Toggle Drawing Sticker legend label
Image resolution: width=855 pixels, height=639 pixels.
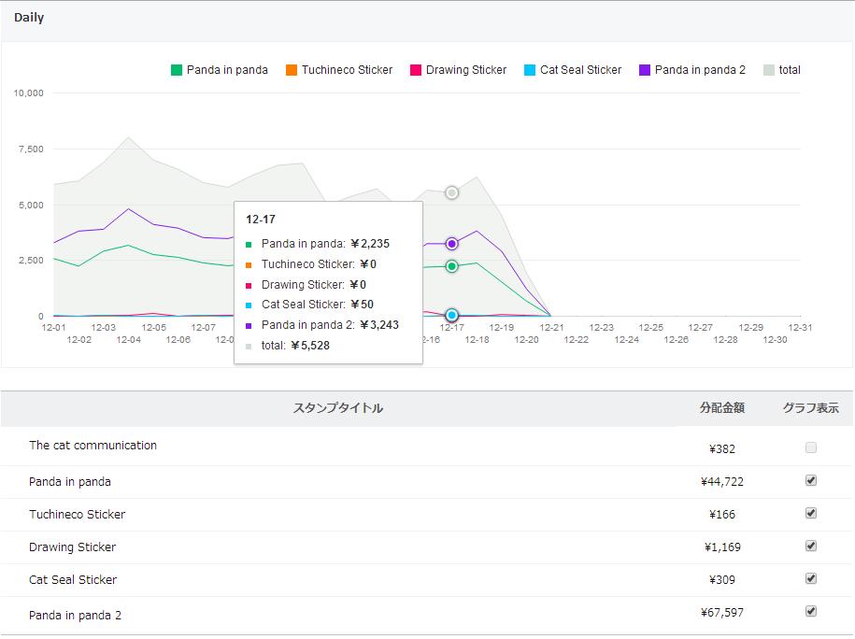466,70
